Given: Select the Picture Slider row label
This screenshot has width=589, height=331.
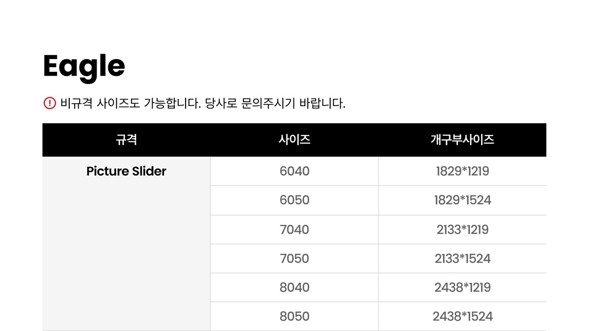Looking at the screenshot, I should point(126,171).
